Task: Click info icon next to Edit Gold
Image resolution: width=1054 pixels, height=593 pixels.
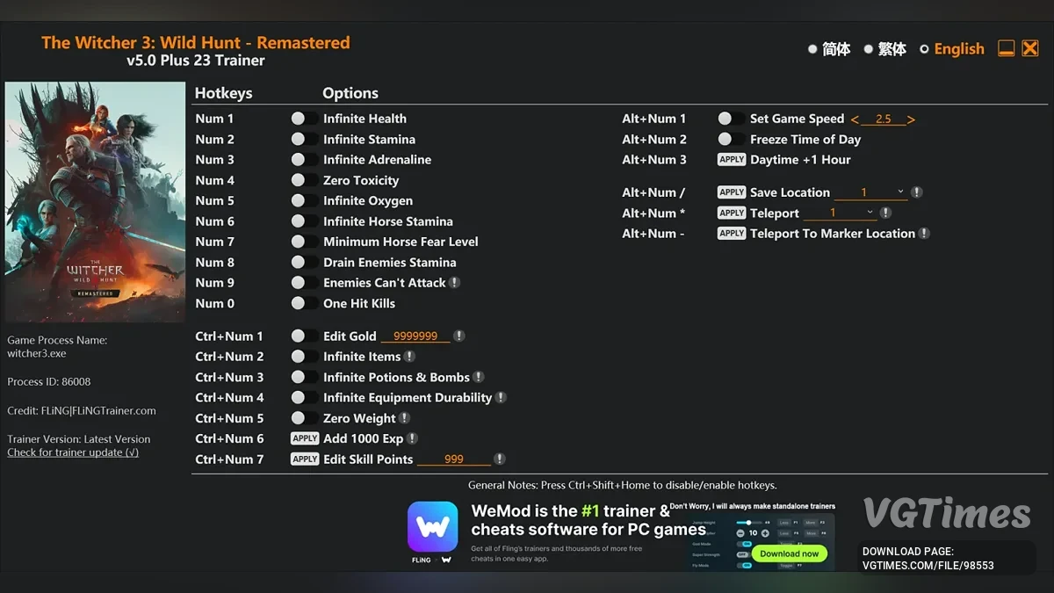Action: pos(459,336)
